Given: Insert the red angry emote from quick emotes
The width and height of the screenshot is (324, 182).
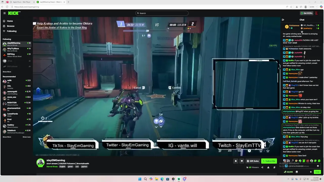Looking at the screenshot, I should pyautogui.click(x=308, y=161).
